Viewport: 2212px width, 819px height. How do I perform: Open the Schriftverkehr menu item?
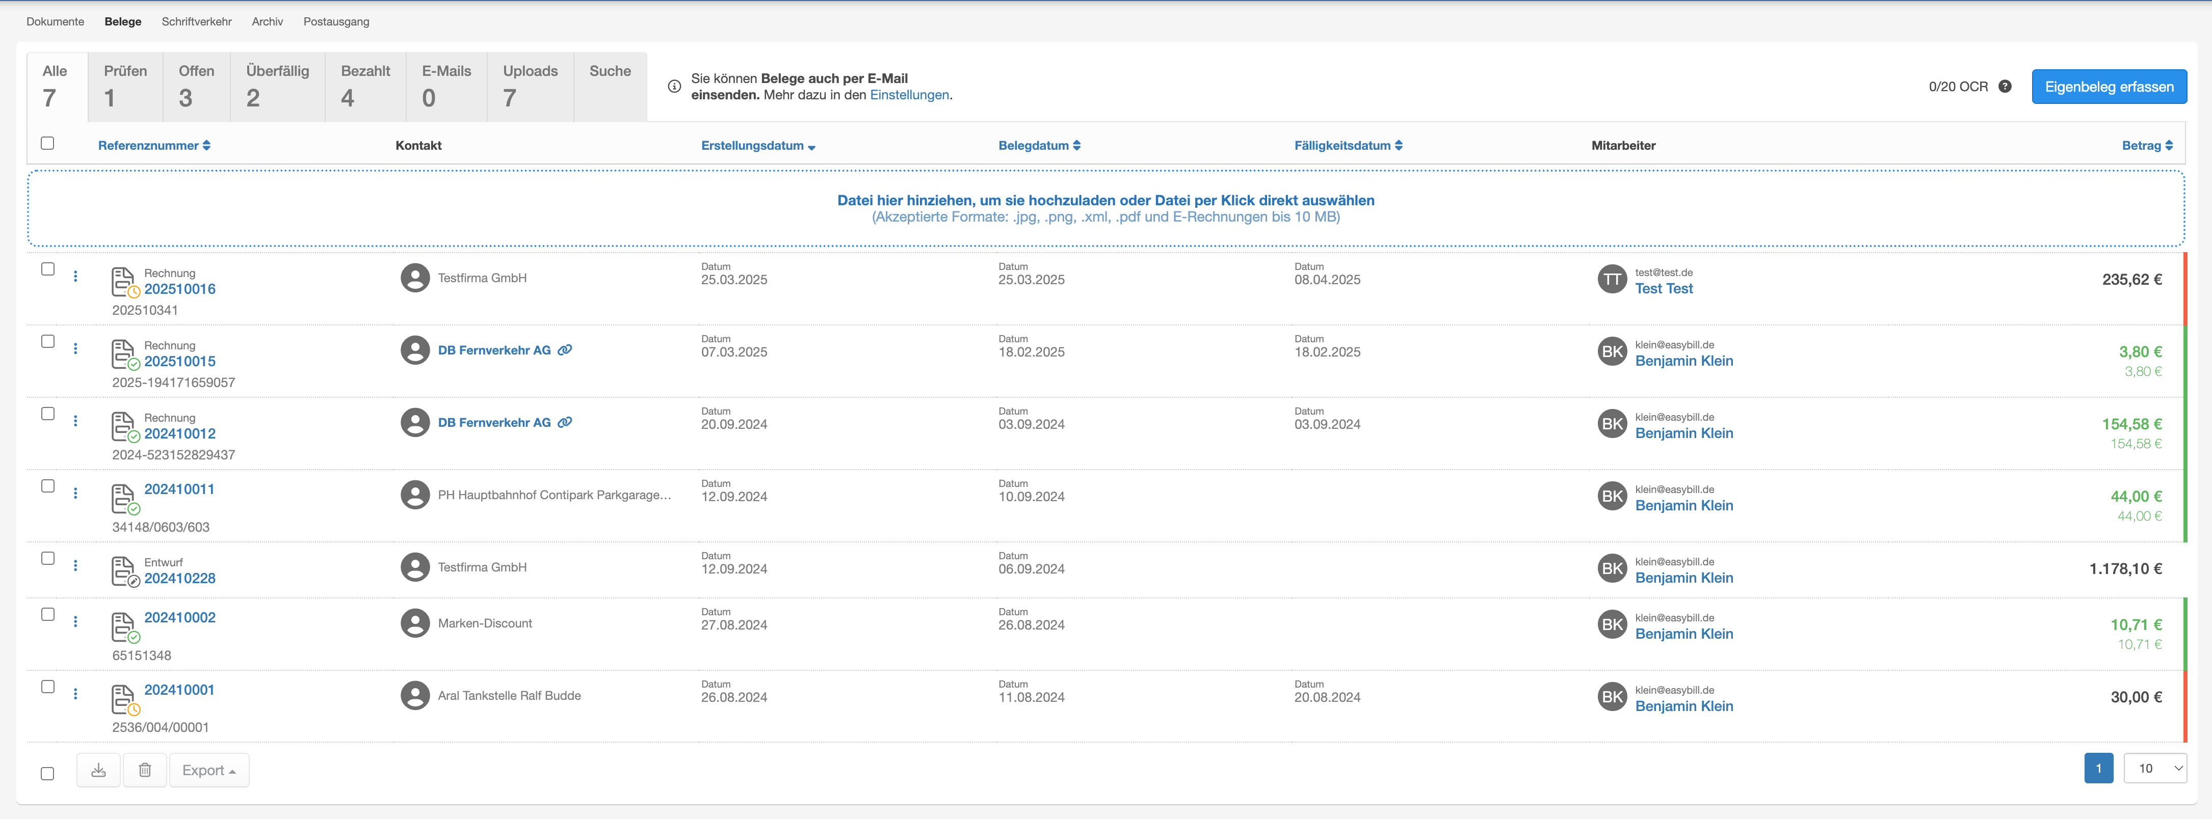point(197,21)
